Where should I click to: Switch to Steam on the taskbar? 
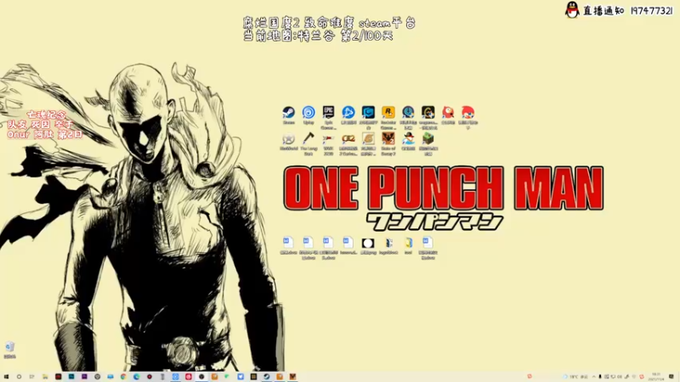coord(266,377)
